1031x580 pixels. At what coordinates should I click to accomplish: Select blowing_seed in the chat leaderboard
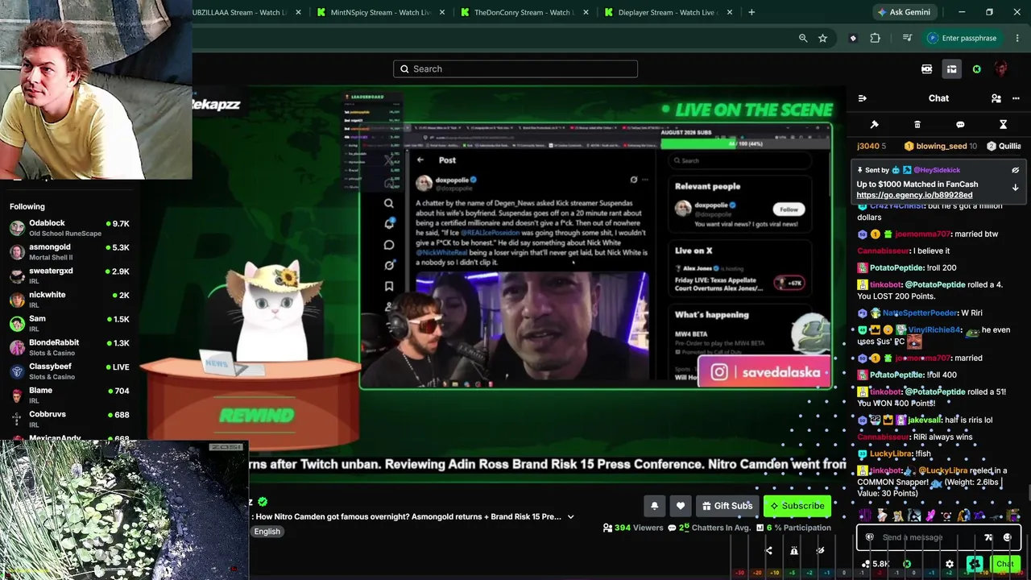[x=941, y=146]
